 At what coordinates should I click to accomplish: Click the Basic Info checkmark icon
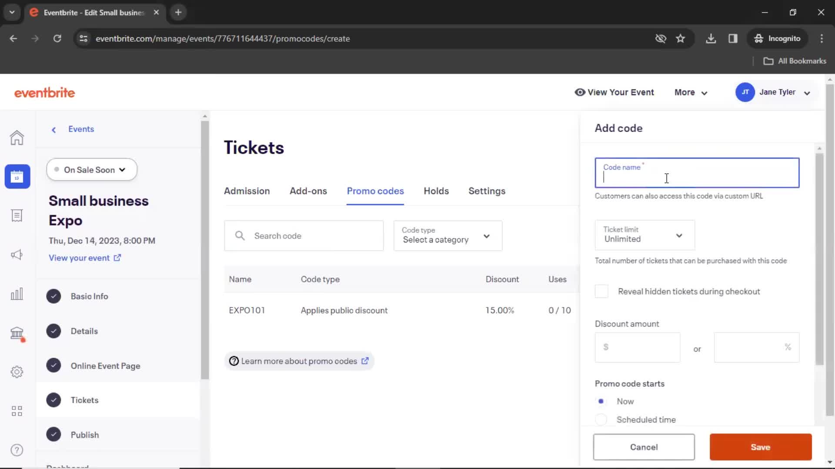pos(53,296)
